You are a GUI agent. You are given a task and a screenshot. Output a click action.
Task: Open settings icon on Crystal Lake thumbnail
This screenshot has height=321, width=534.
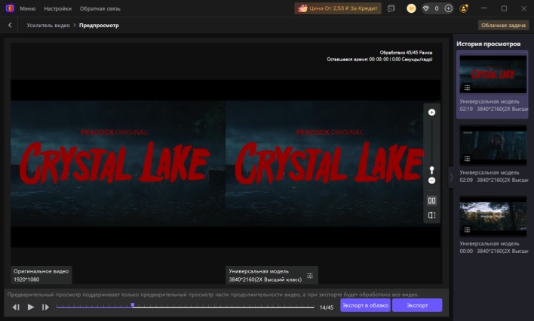[x=468, y=88]
